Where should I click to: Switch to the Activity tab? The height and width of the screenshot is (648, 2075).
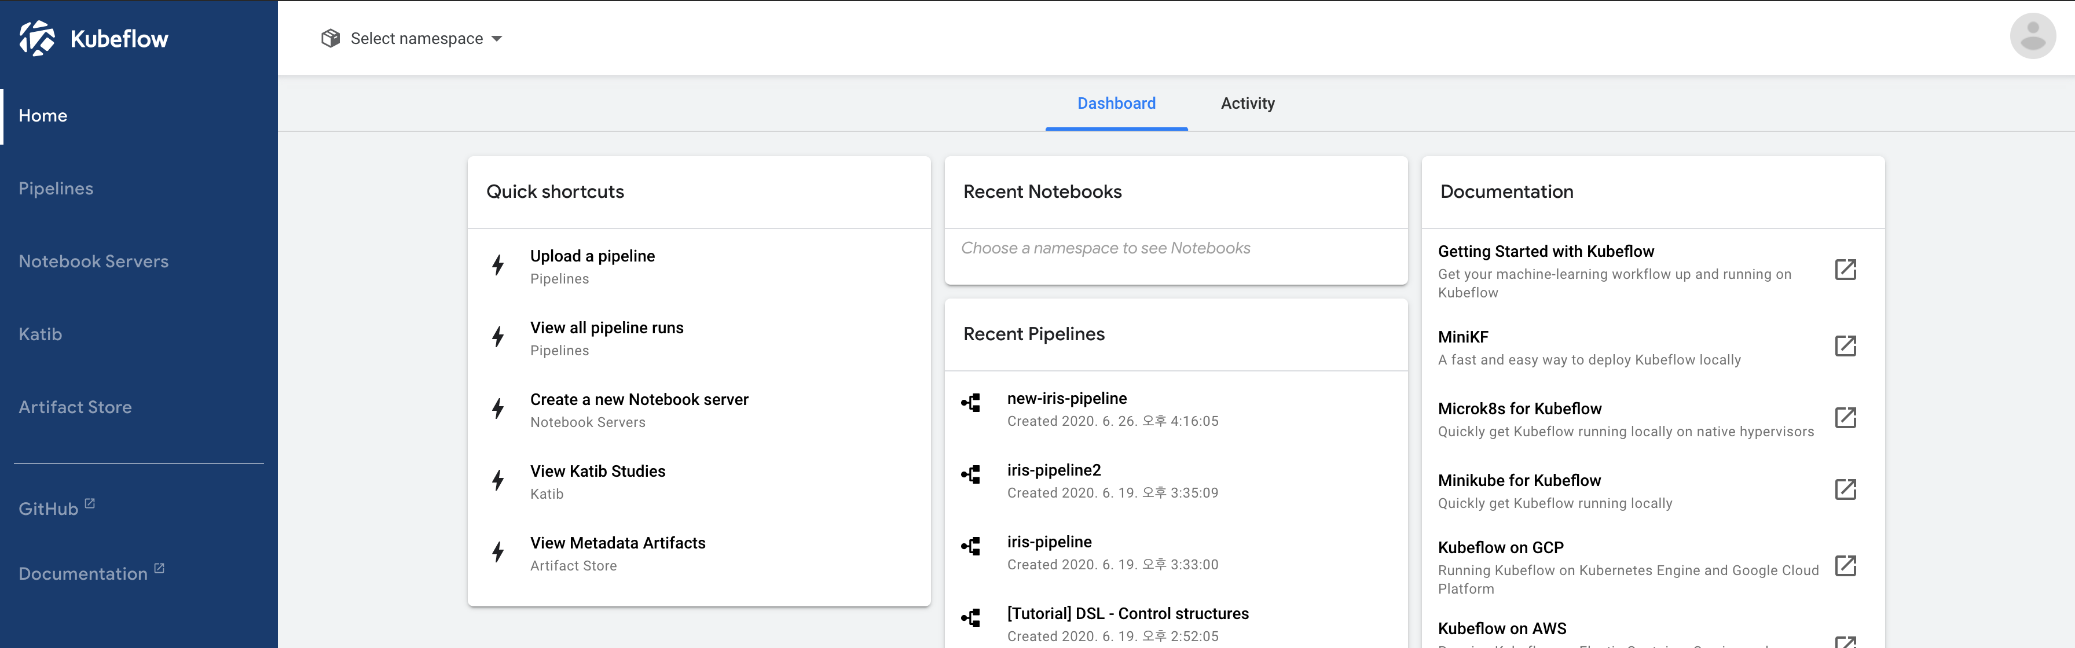click(1248, 104)
